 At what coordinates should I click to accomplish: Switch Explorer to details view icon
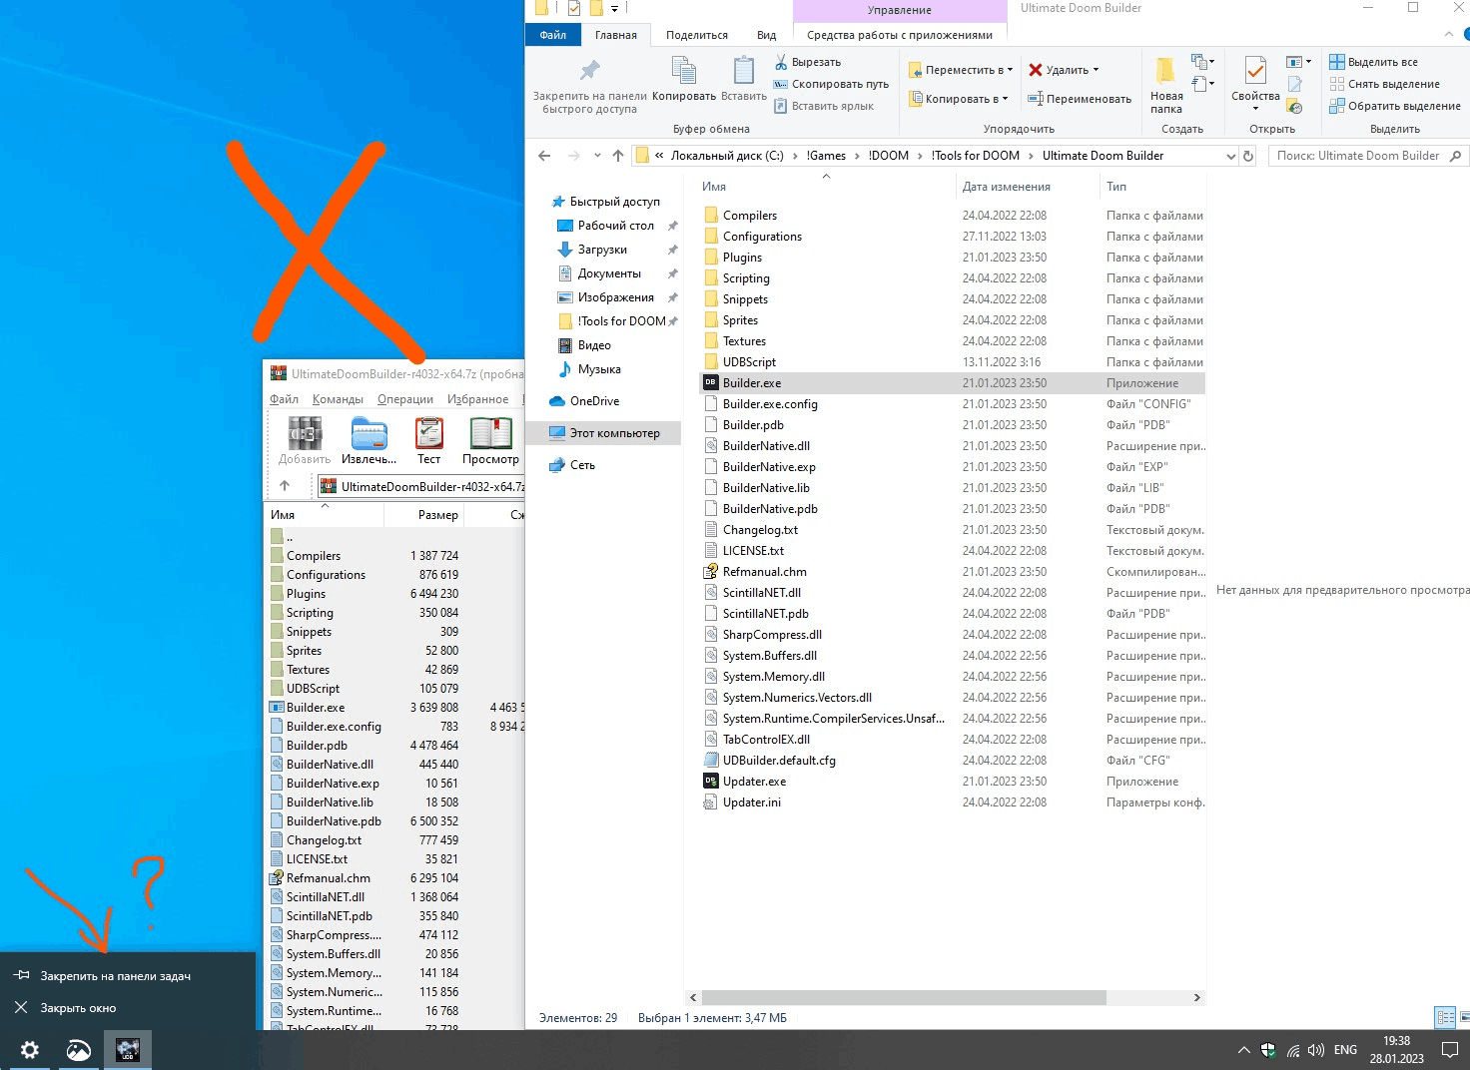tap(1444, 1017)
